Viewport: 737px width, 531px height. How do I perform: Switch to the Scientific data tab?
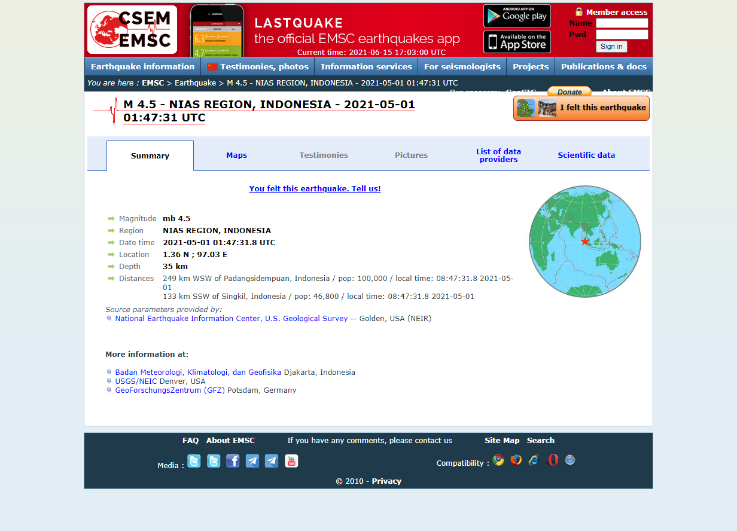point(586,155)
